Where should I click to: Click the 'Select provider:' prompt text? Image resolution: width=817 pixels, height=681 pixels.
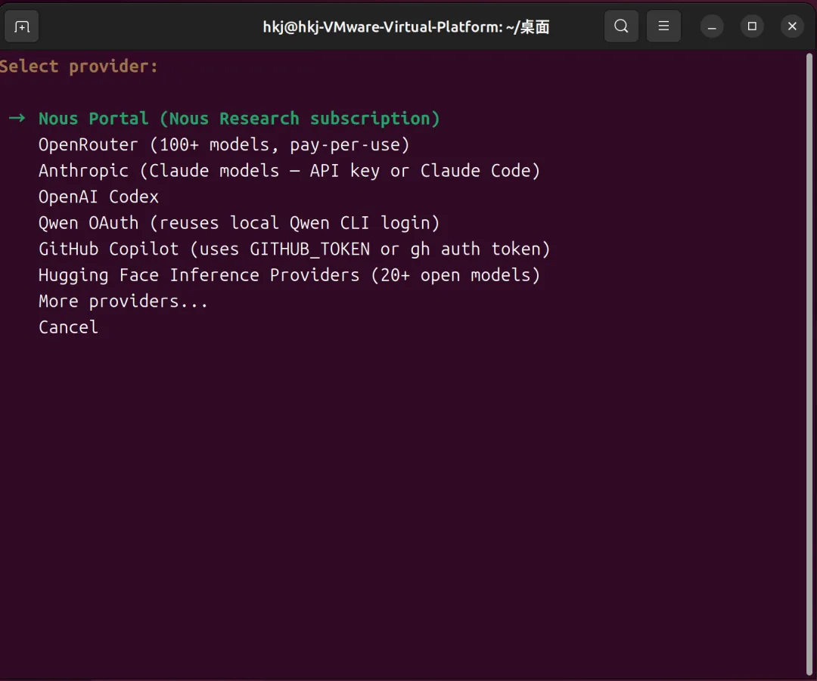point(79,67)
